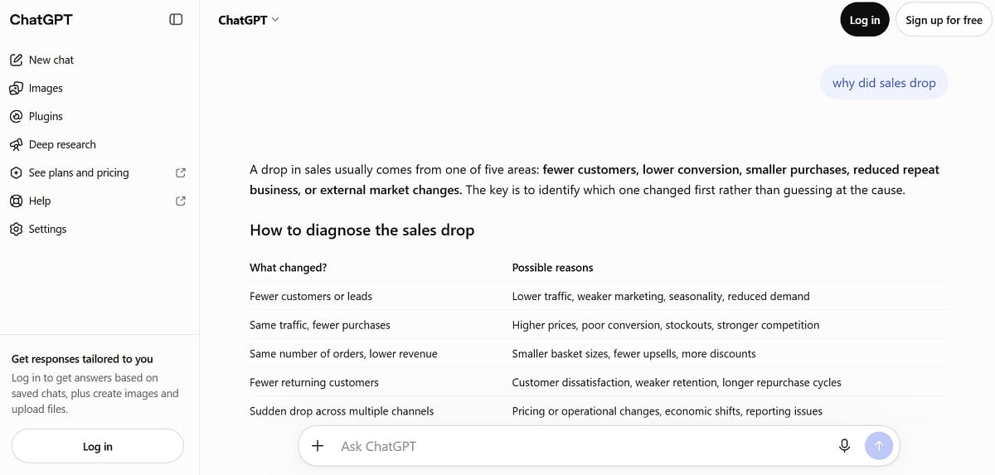
Task: Click the cell starting 'Smaller basket sizes'
Action: tap(634, 353)
